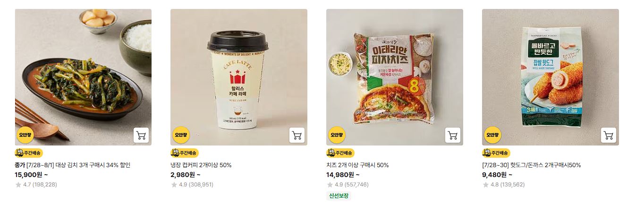
Task: Open the 이태리안 피자치즈 product image
Action: [395, 77]
